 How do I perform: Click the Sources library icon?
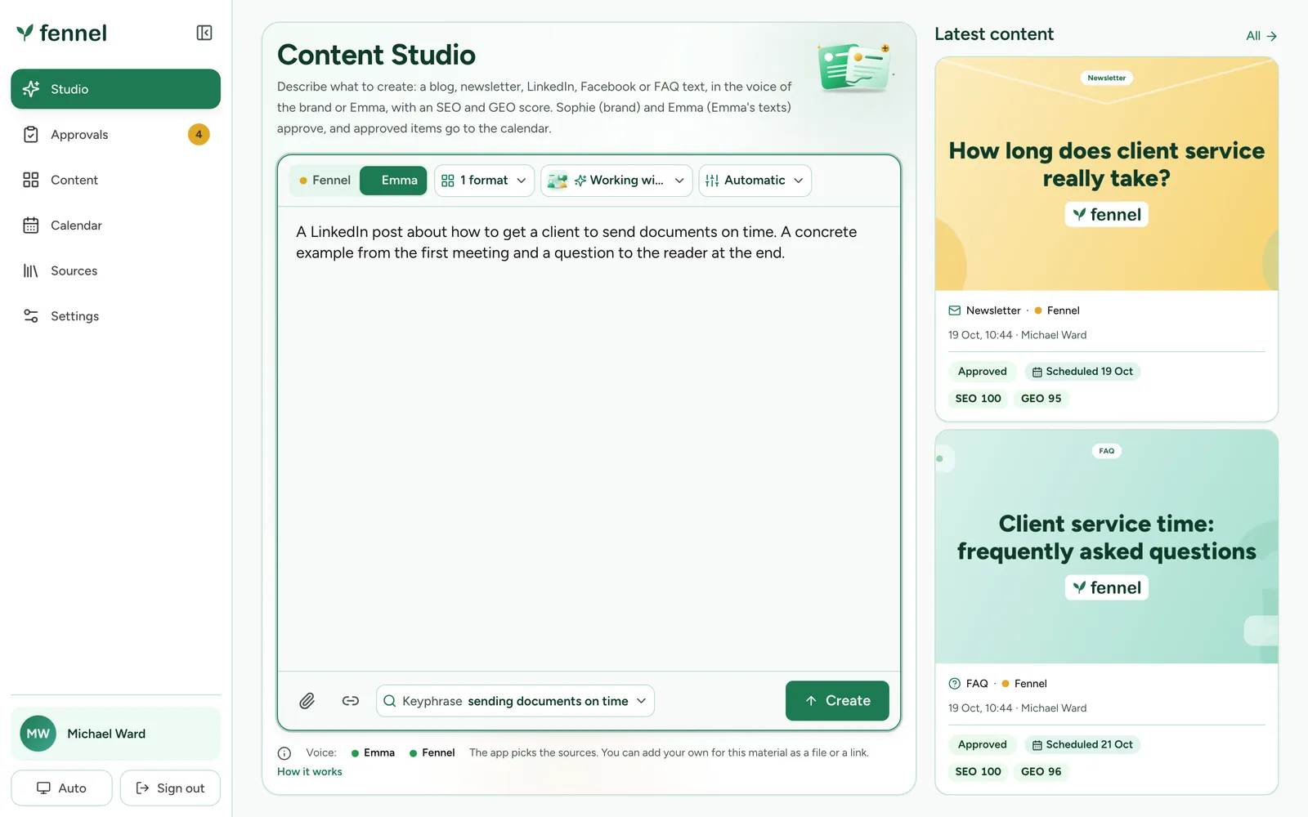pos(31,270)
